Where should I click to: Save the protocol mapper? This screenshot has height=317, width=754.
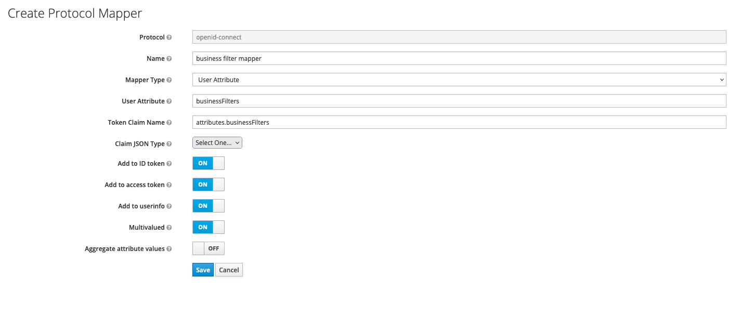[x=203, y=270]
